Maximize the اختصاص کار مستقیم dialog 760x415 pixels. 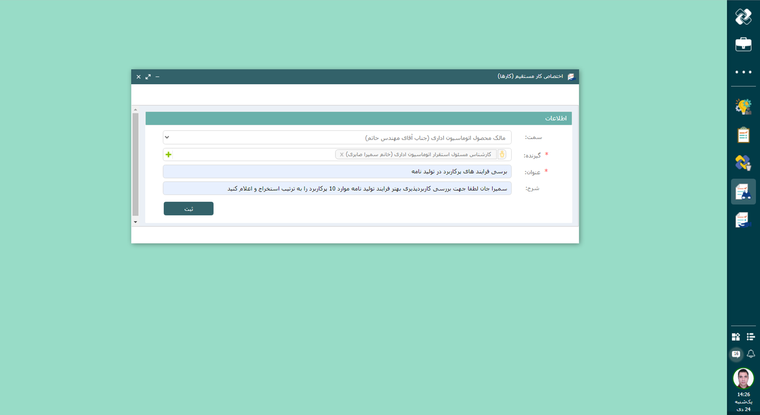(148, 77)
